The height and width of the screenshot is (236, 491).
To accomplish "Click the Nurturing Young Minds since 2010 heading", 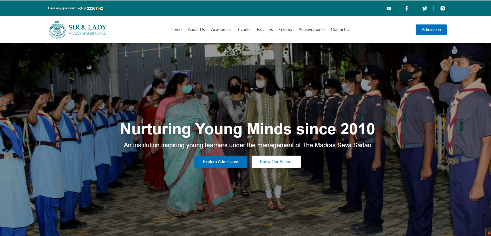I will (x=247, y=129).
